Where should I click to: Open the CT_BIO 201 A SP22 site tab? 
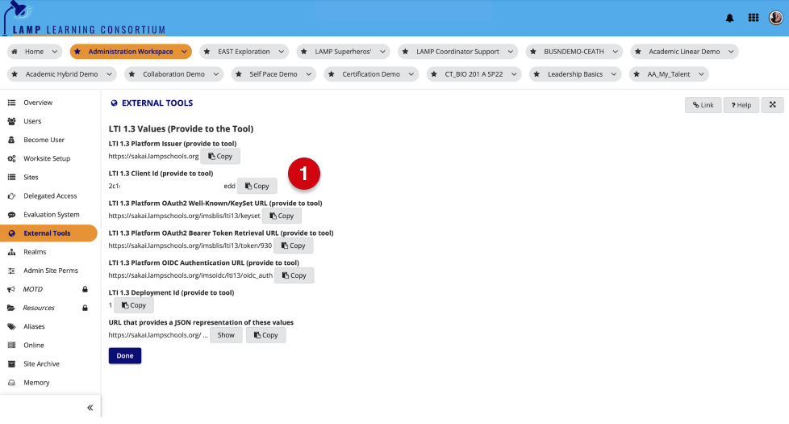click(x=474, y=74)
